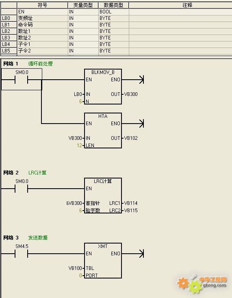Click the VB100 TBL operand
232x298 pixels.
[x=75, y=268]
